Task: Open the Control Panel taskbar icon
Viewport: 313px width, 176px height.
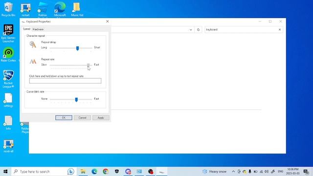Action: (x=139, y=172)
